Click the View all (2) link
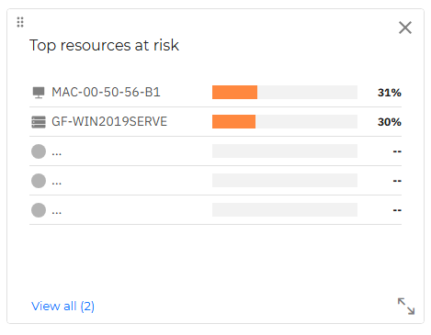This screenshot has width=431, height=335. pos(62,306)
